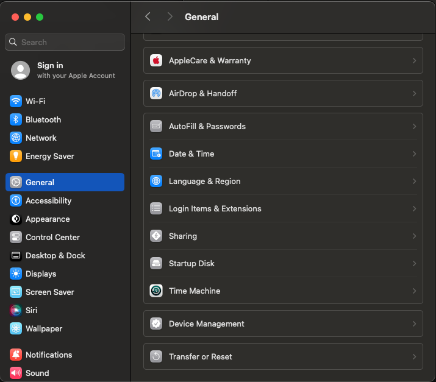Click the Screen Saver icon
The width and height of the screenshot is (436, 382).
point(16,292)
